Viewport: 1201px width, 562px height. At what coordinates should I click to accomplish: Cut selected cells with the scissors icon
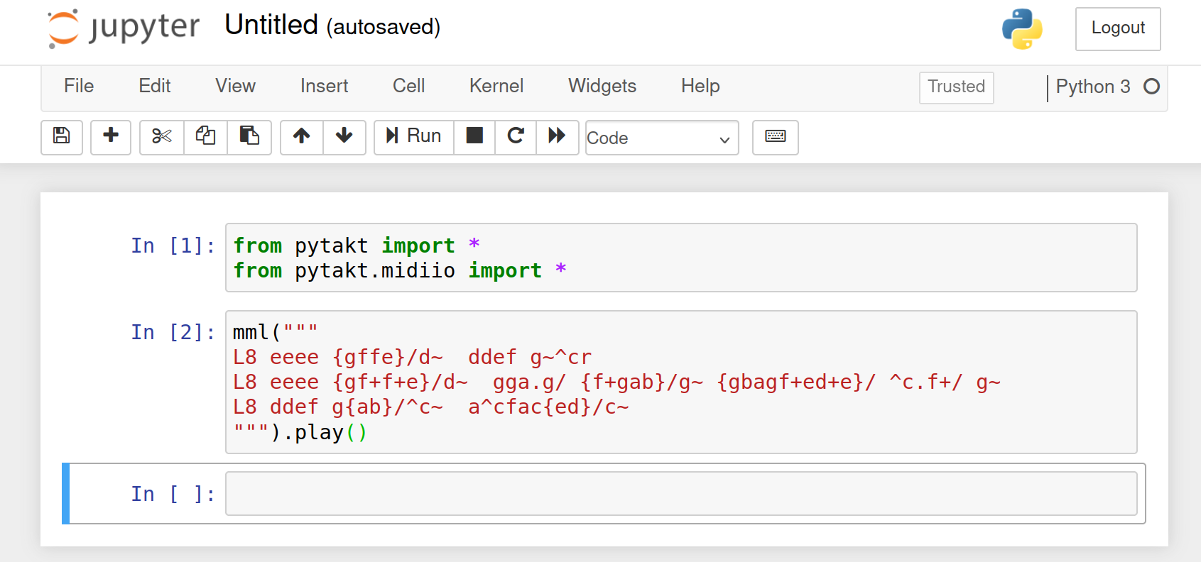162,136
